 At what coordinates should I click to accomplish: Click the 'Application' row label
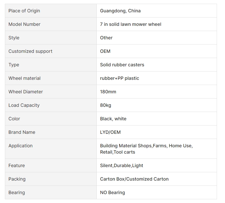coord(21,146)
